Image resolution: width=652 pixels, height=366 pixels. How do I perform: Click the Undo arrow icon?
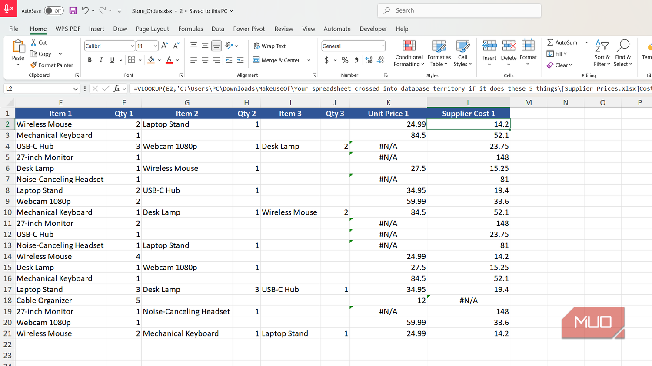pos(85,10)
